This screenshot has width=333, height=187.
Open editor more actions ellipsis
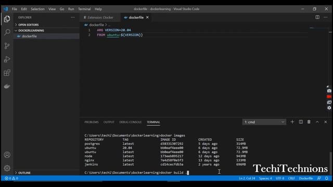click(x=326, y=17)
